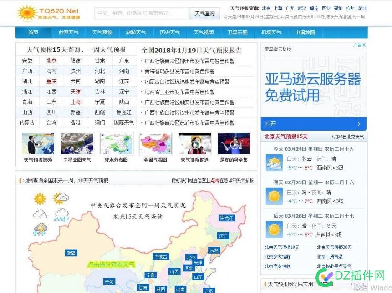Click the 上海 link in header cities
Viewport: 392px width, 293px height.
click(278, 8)
